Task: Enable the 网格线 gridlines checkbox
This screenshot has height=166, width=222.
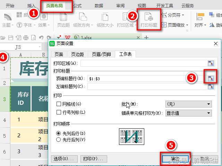Action: pos(59,104)
